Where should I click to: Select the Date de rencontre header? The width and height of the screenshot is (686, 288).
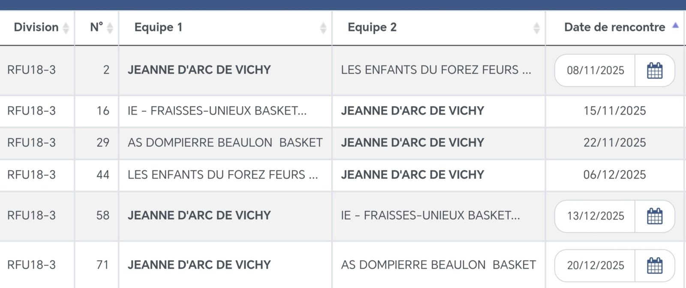[x=614, y=27]
